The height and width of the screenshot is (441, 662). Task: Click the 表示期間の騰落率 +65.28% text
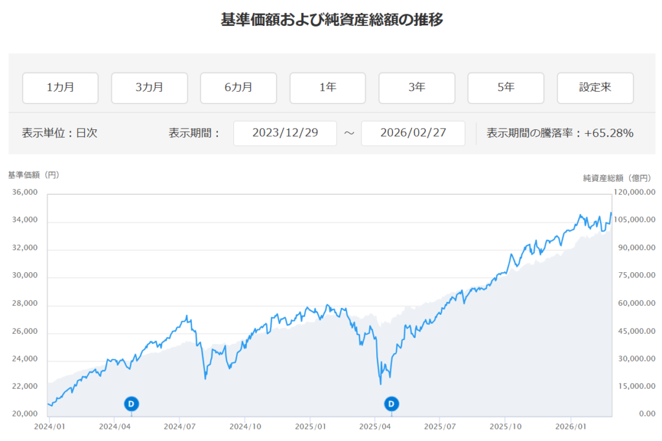pyautogui.click(x=560, y=133)
